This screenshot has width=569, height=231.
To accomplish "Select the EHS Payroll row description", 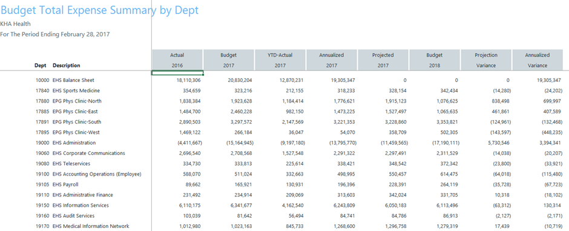I will point(65,185).
